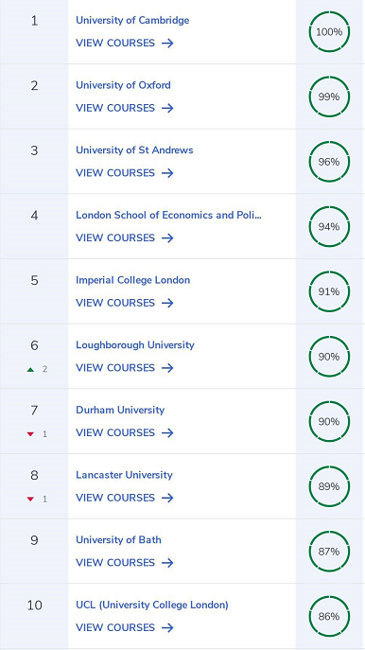Click View Courses arrow for University of Bath
The height and width of the screenshot is (650, 365).
point(167,563)
